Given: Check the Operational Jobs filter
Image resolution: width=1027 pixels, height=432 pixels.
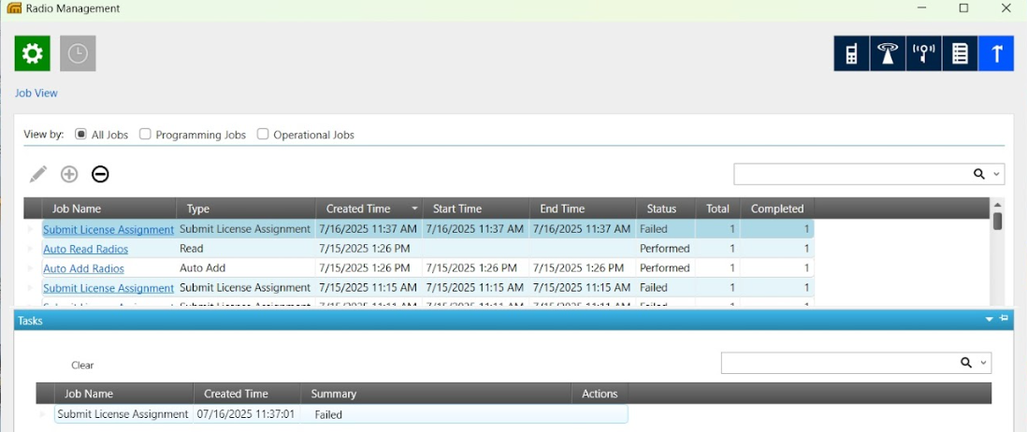Looking at the screenshot, I should [263, 135].
